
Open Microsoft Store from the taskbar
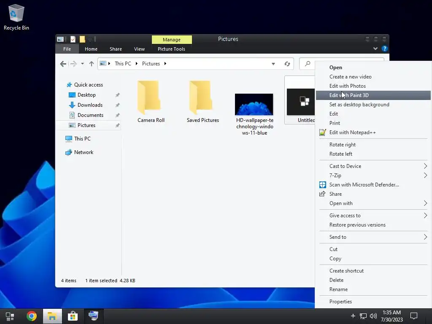click(x=73, y=316)
